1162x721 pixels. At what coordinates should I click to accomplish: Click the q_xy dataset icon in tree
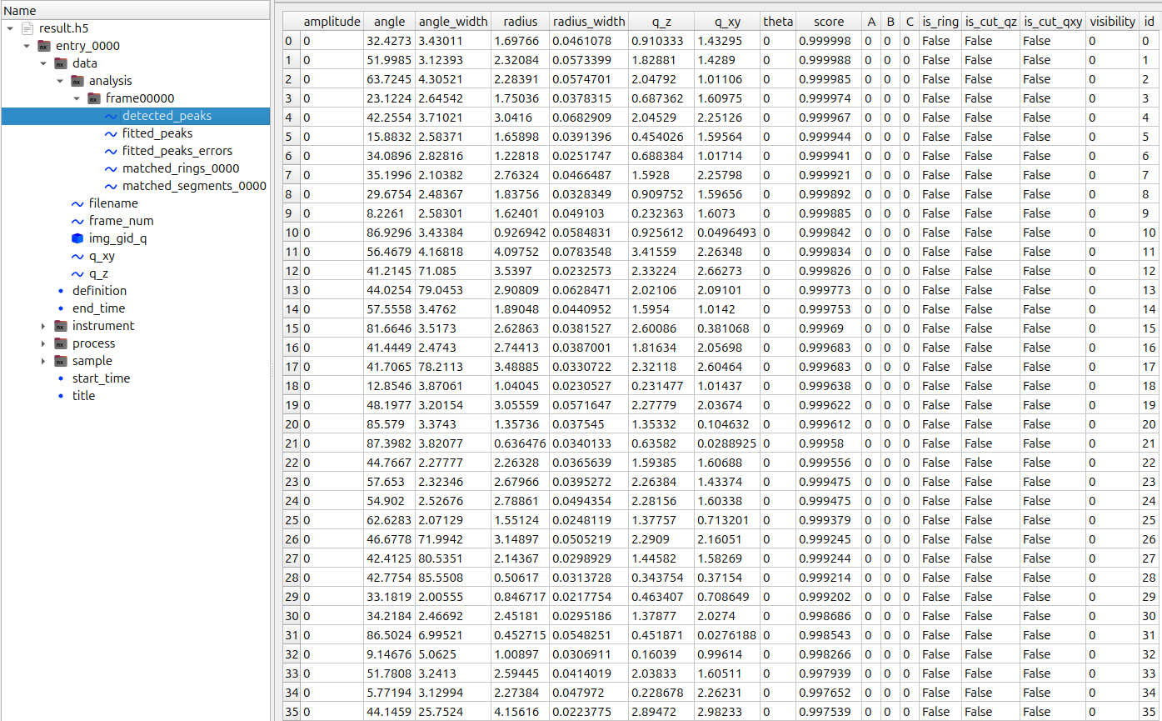pos(77,256)
